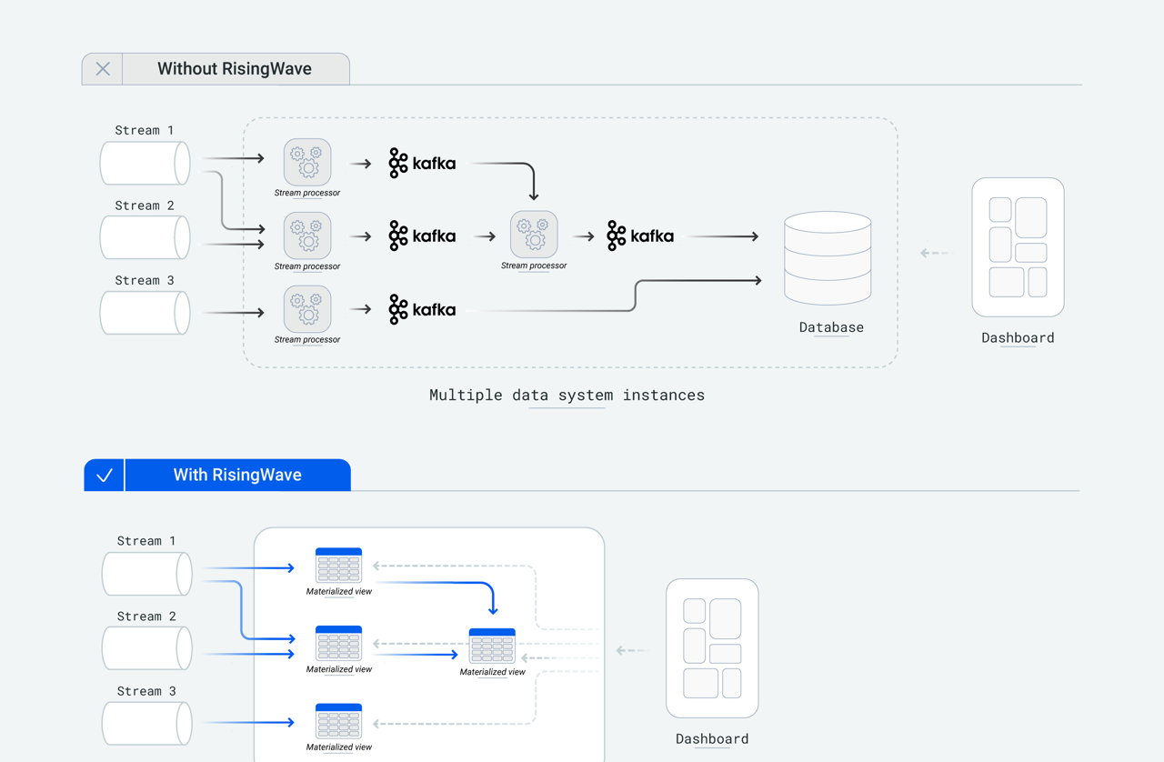This screenshot has width=1164, height=762.
Task: Select the Kafka logo in the Stream 1 row
Action: (x=422, y=164)
